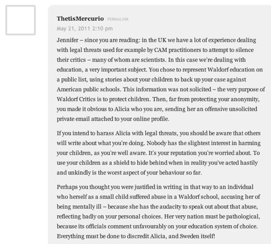271x244 pixels.
Task: Click the phrase 'reflecting badly on your personal choices'
Action: click(x=110, y=217)
